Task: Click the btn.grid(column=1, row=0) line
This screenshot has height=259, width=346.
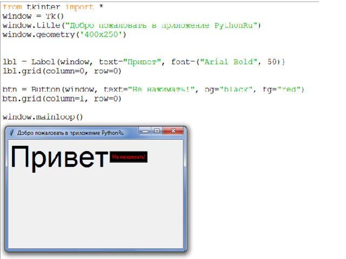Action: (62, 99)
